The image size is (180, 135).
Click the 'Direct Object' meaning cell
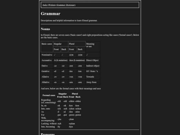click(93, 60)
